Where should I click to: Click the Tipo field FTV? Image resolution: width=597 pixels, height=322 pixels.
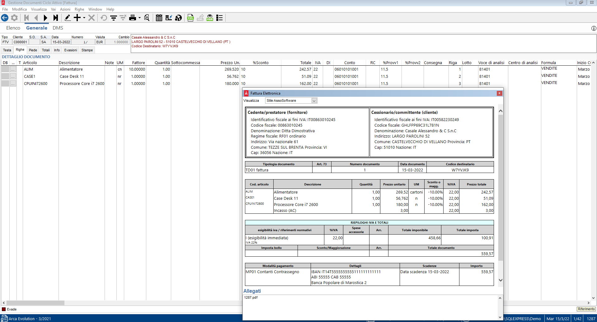coord(6,42)
